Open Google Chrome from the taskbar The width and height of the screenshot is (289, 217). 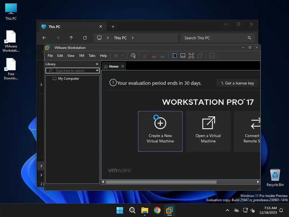click(x=157, y=210)
